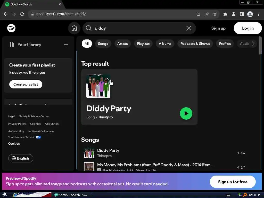Click the taskbar clock showing 12:50 PM
The image size is (264, 198).
pos(254,195)
